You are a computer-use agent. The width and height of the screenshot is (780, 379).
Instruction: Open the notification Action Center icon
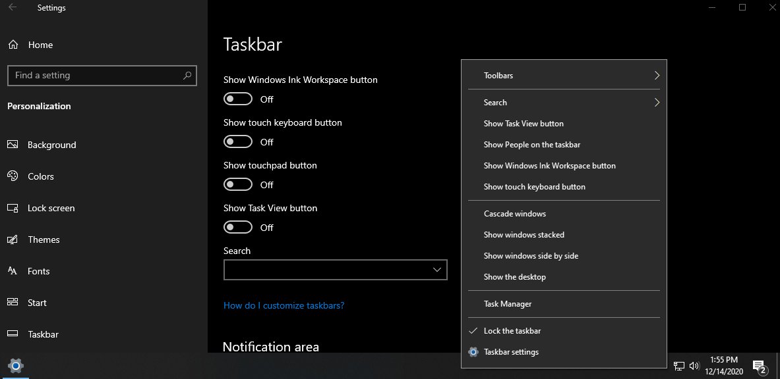click(x=759, y=366)
